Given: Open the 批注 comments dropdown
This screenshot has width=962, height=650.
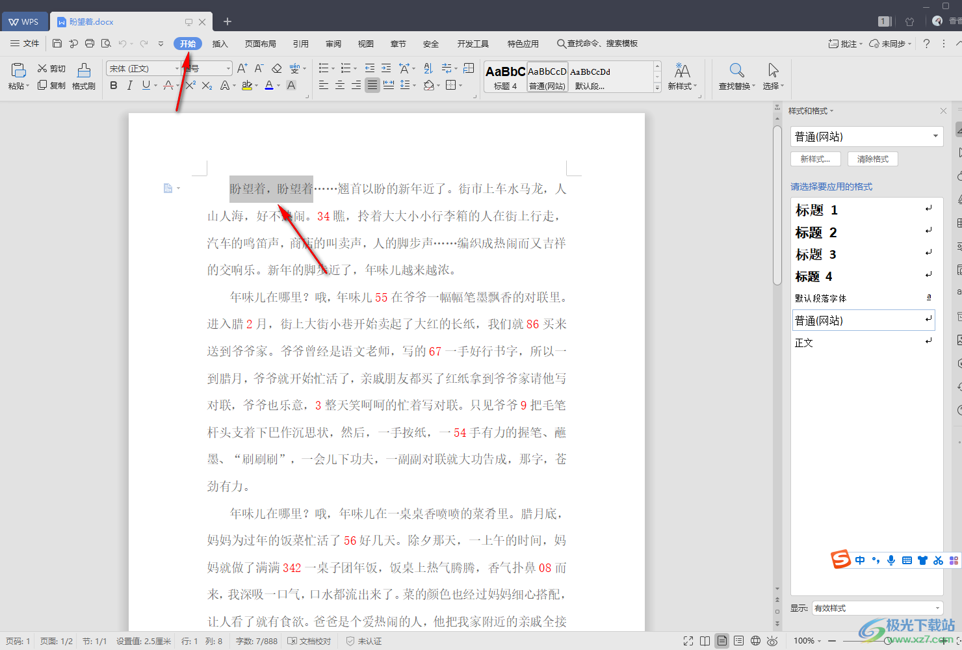Looking at the screenshot, I should pos(845,44).
